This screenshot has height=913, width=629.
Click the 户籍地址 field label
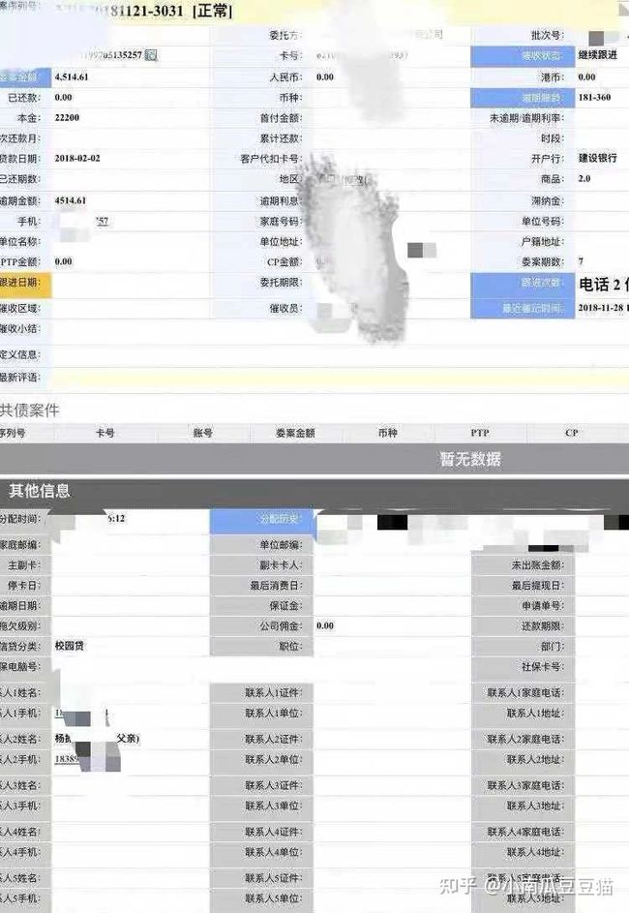click(543, 242)
